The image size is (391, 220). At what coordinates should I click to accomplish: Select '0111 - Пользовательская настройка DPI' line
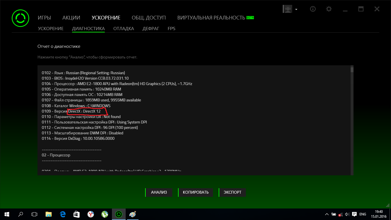(x=94, y=122)
